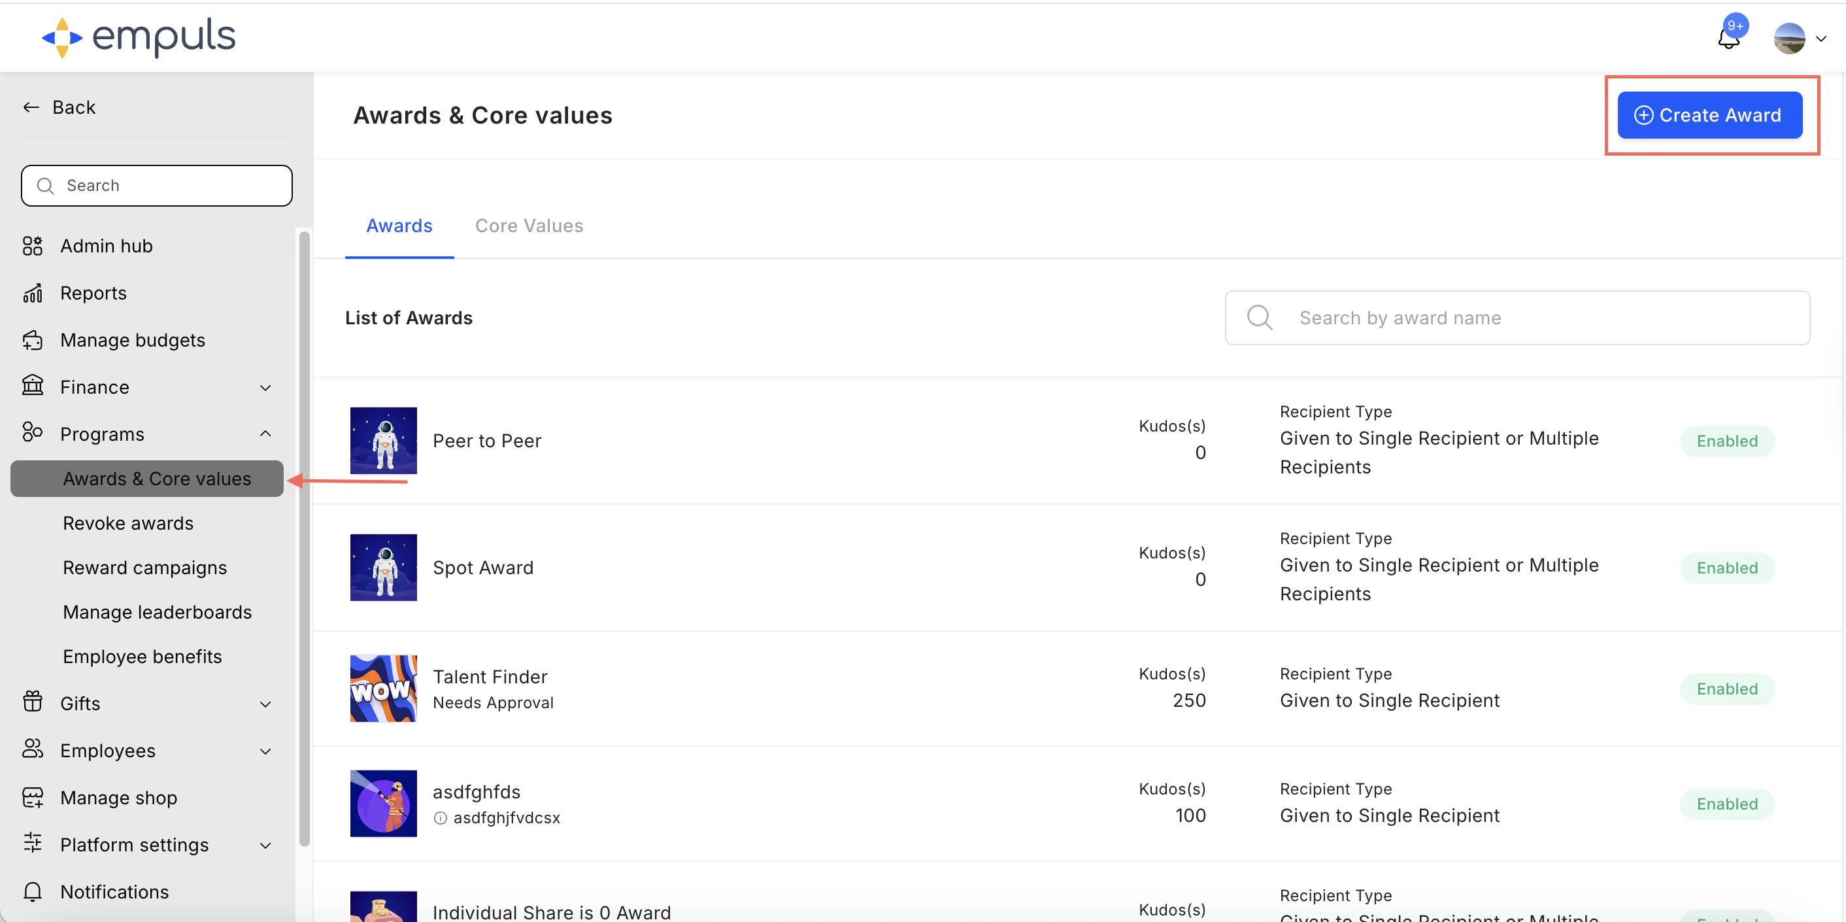Switch to the Awards tab
The height and width of the screenshot is (922, 1846).
click(x=399, y=226)
